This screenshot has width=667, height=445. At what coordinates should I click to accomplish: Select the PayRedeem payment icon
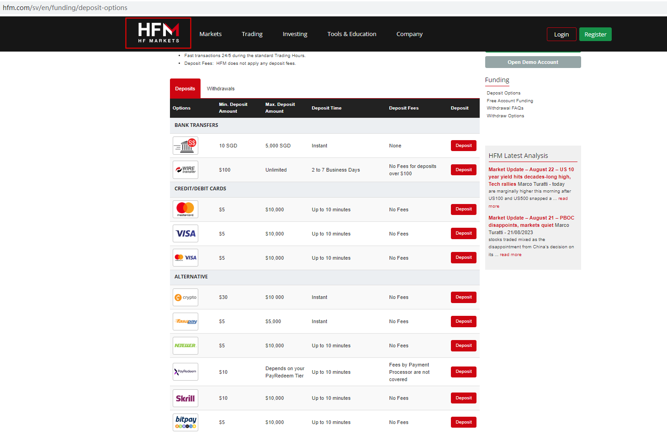coord(185,372)
